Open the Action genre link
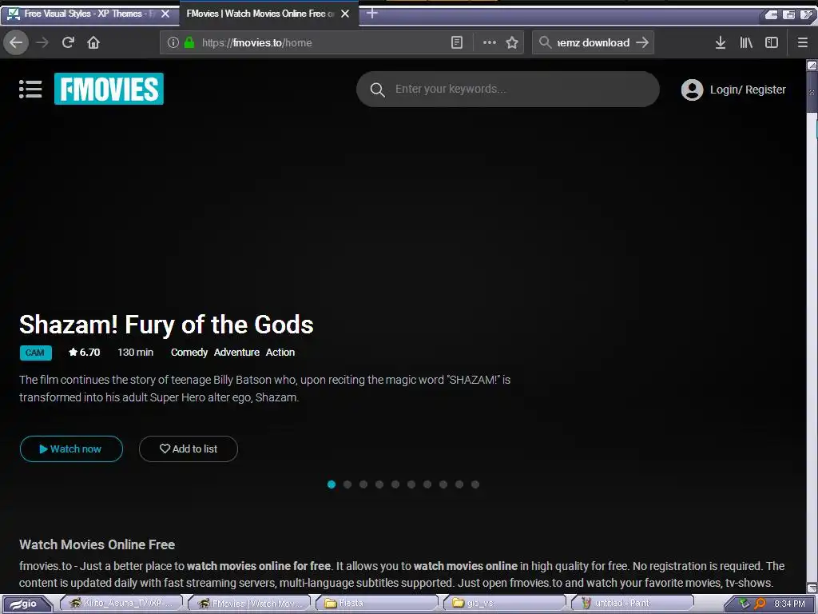 280,353
